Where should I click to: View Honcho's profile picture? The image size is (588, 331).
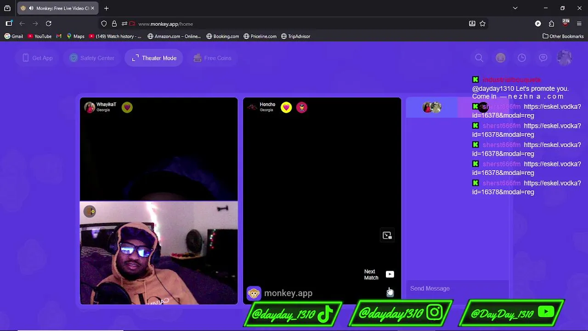pos(252,107)
